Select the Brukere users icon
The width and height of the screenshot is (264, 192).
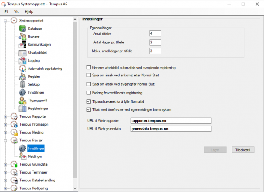(22, 36)
